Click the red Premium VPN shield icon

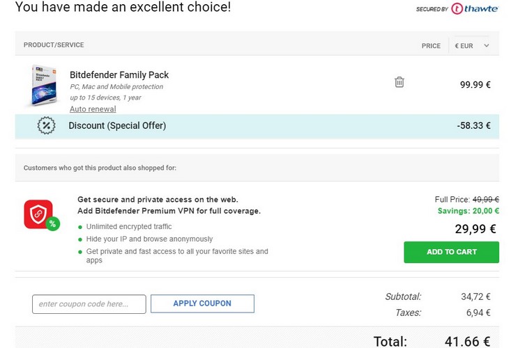[x=39, y=214]
